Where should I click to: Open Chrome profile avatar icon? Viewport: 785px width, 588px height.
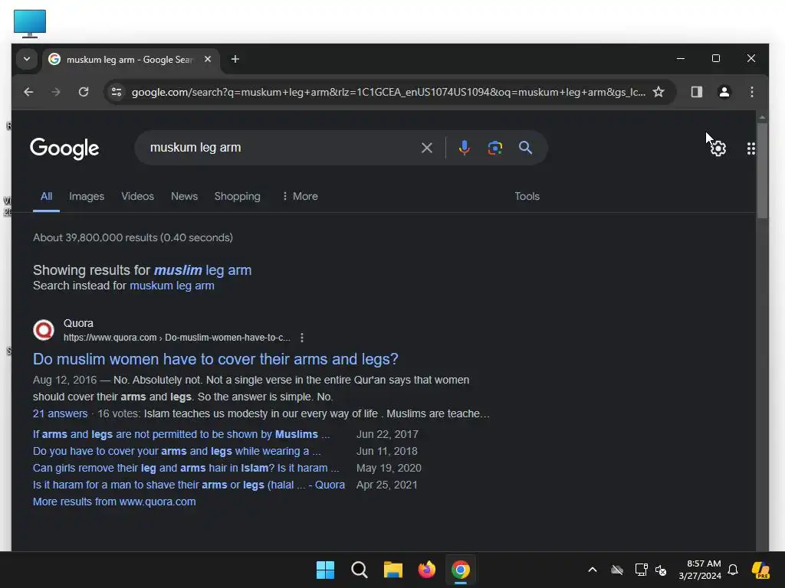[x=724, y=92]
